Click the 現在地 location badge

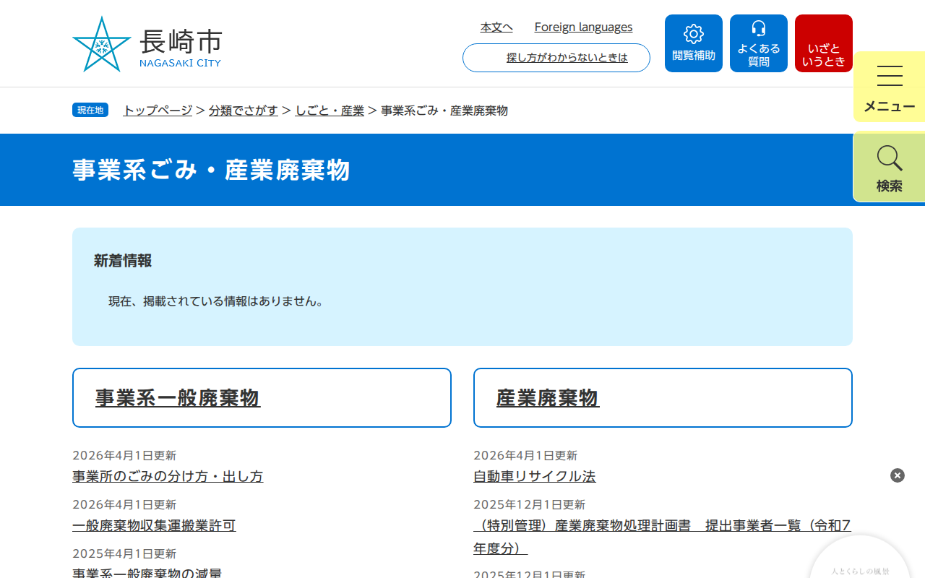(x=90, y=110)
